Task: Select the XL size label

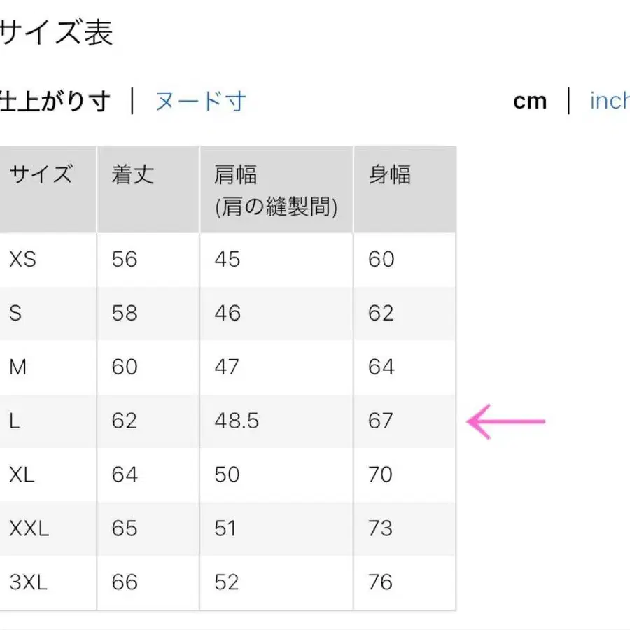Action: click(22, 475)
